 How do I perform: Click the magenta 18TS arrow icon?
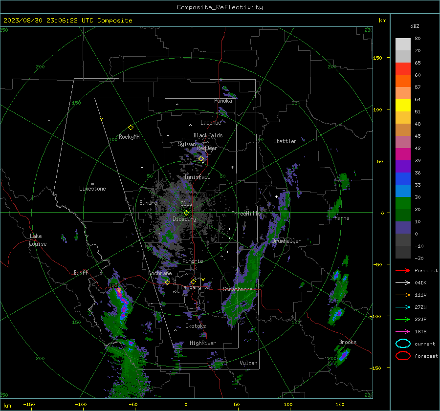(x=403, y=332)
